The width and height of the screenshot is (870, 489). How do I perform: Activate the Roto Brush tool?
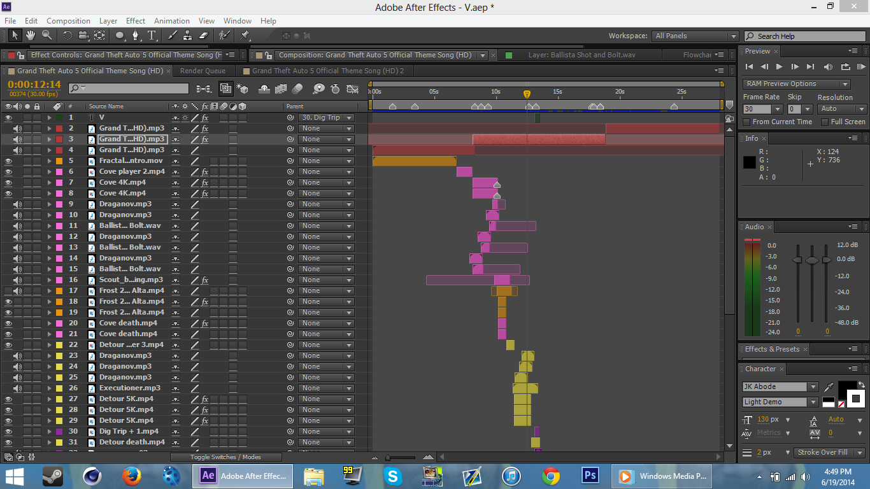(x=224, y=36)
